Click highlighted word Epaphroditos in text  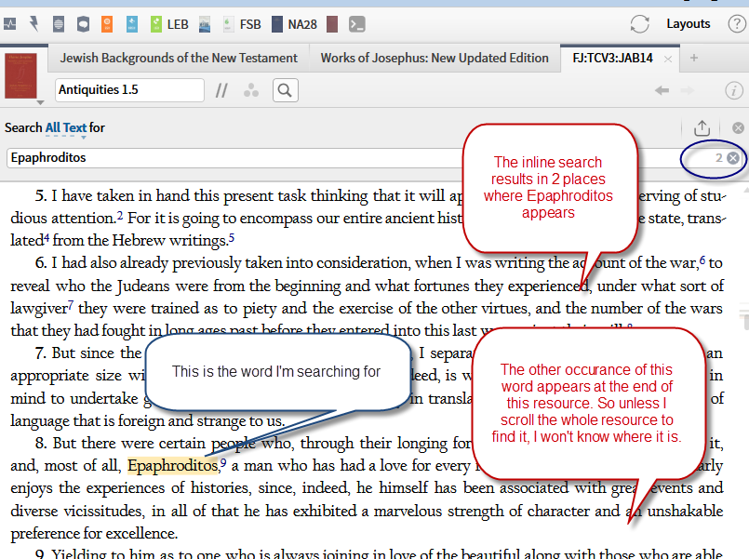[172, 465]
